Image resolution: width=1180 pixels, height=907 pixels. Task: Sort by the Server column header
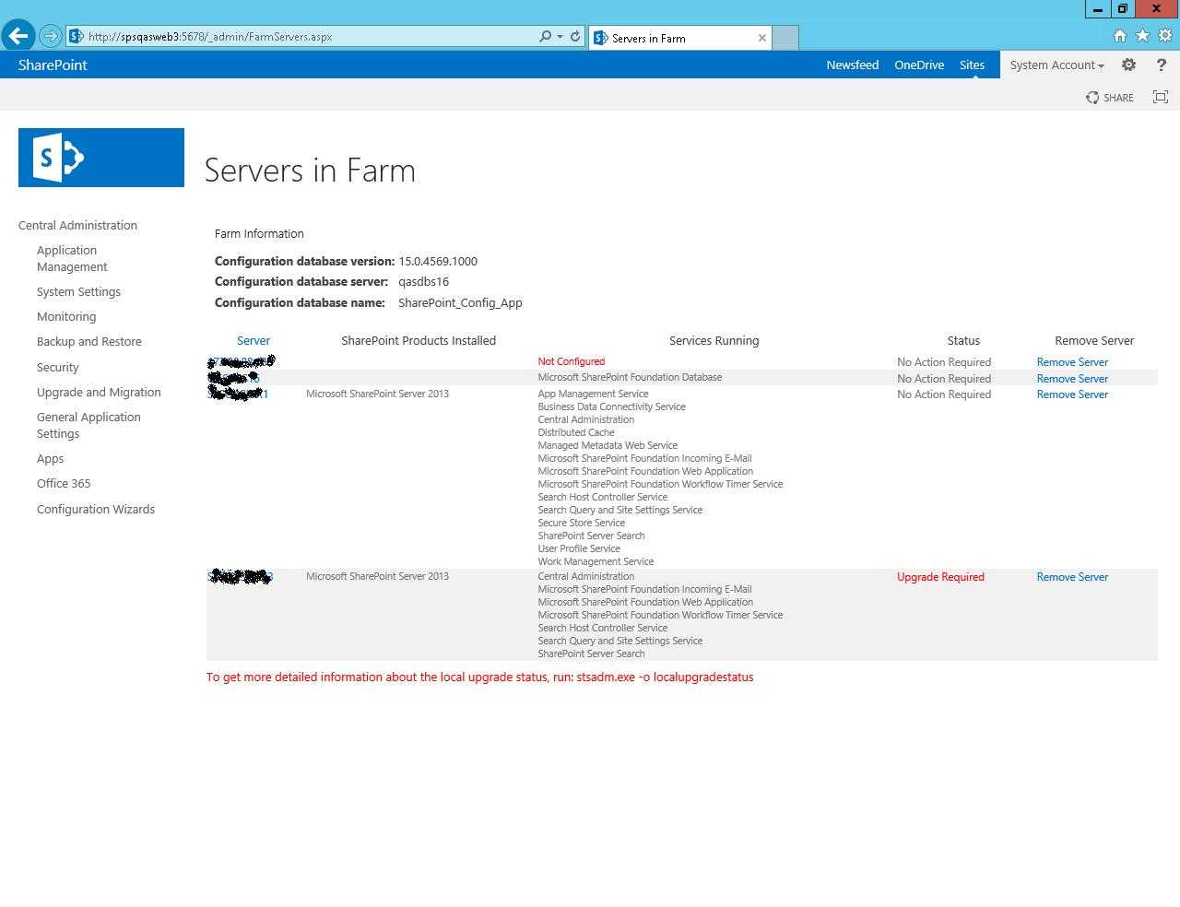click(254, 340)
